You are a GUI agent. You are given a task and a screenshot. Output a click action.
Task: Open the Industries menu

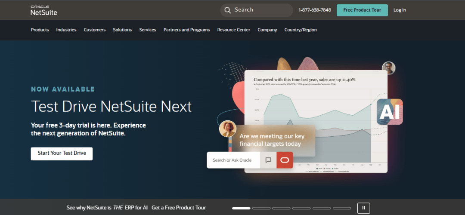[x=66, y=30]
